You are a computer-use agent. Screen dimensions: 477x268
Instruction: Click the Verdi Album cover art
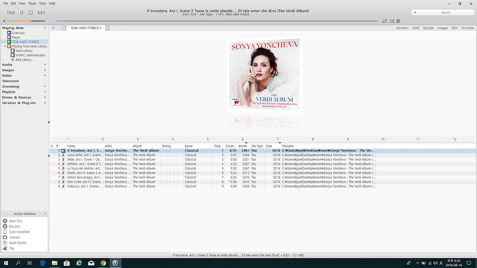click(x=264, y=74)
